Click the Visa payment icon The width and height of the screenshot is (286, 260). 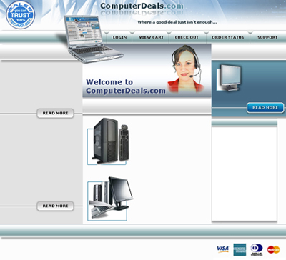click(222, 249)
